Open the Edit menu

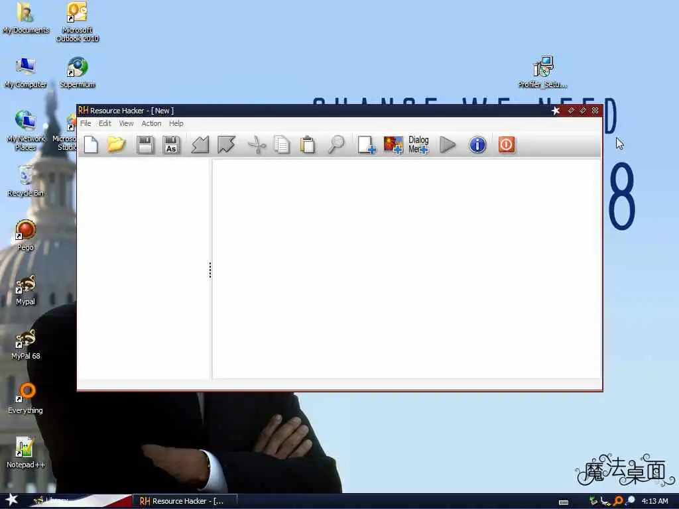pos(105,123)
